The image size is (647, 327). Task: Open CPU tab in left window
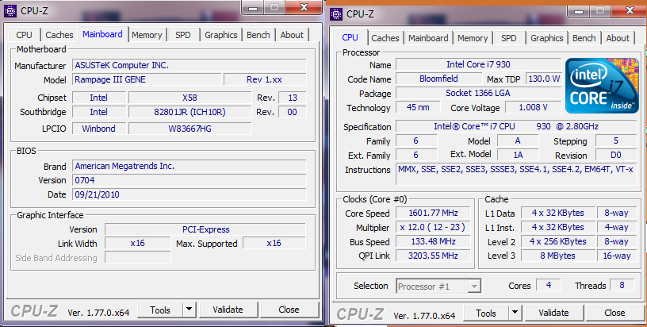pyautogui.click(x=24, y=35)
